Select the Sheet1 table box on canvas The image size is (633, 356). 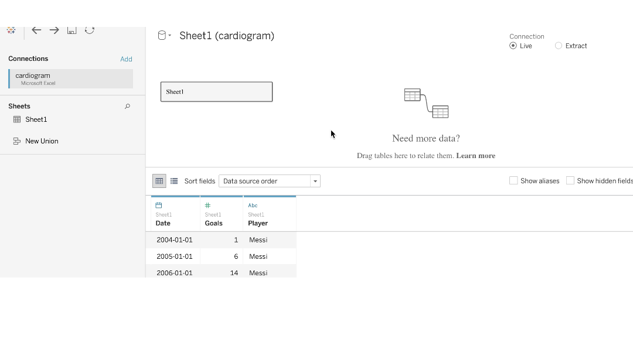[x=216, y=92]
